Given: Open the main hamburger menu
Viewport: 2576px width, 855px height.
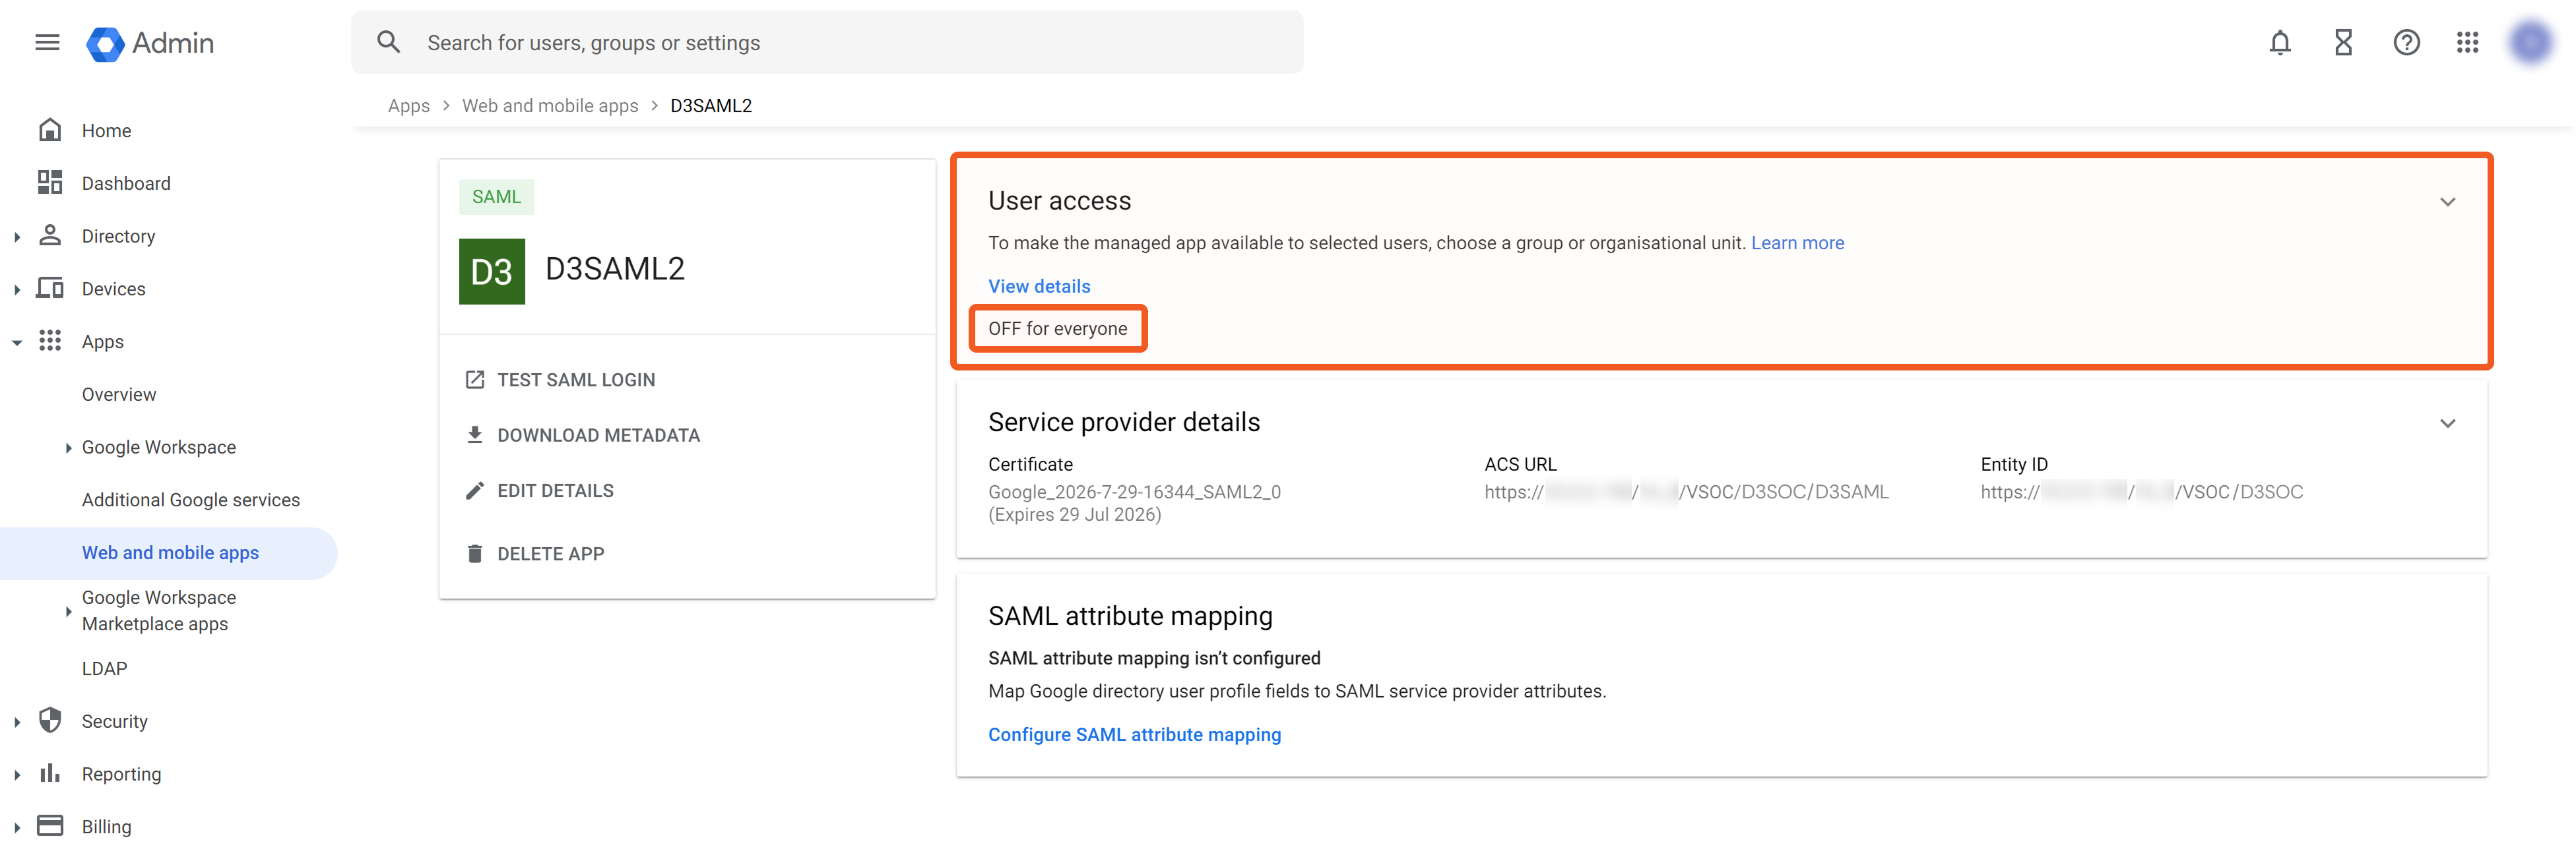Looking at the screenshot, I should point(47,42).
